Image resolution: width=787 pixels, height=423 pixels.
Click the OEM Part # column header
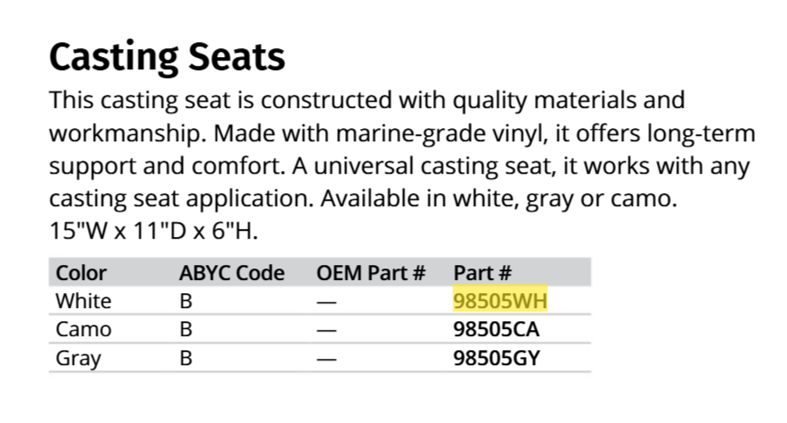pyautogui.click(x=371, y=273)
